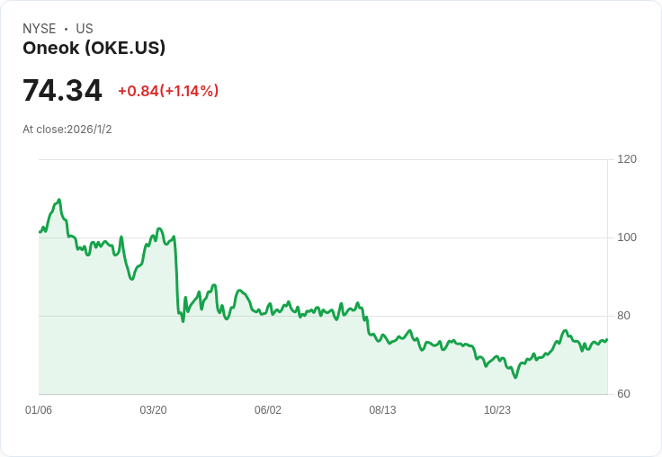The height and width of the screenshot is (457, 662).
Task: Click the 80 y-axis label
Action: 623,316
